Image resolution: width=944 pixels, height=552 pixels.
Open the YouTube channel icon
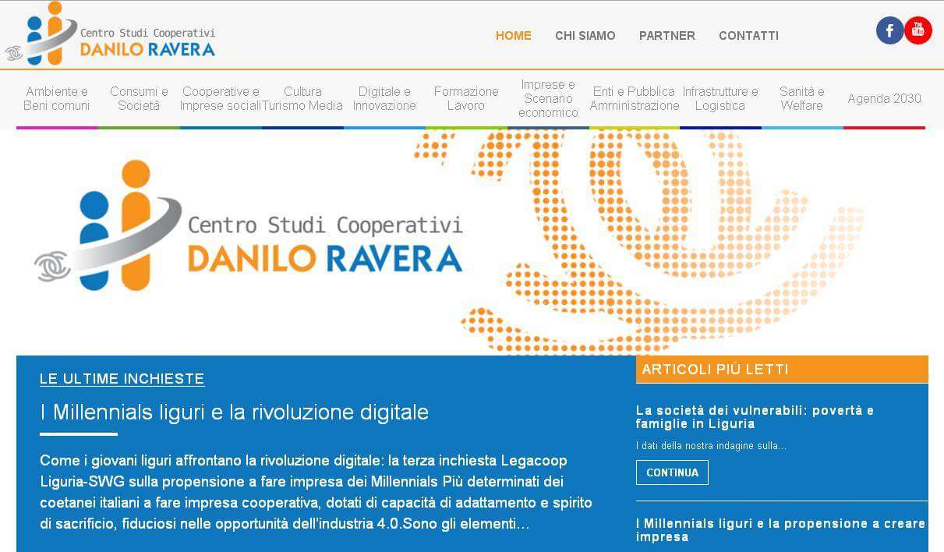click(x=918, y=30)
